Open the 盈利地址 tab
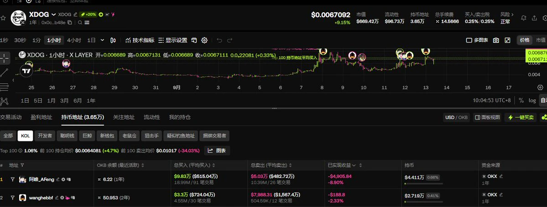547x207 pixels. coord(41,117)
